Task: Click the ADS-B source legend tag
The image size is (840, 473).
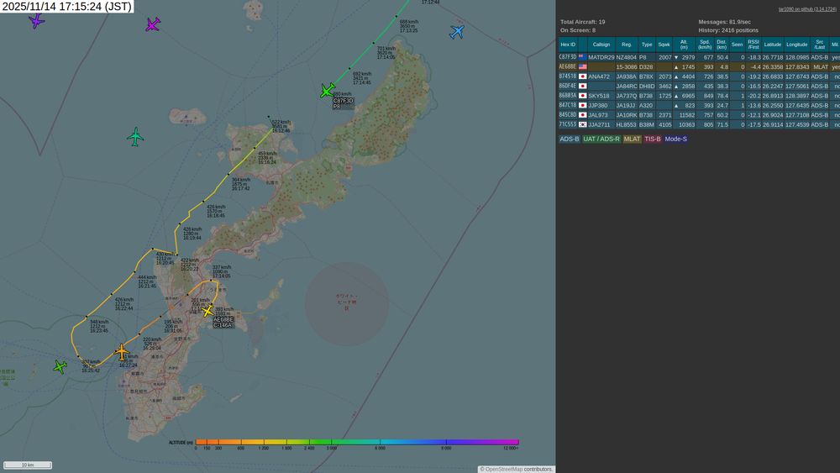Action: [x=569, y=139]
